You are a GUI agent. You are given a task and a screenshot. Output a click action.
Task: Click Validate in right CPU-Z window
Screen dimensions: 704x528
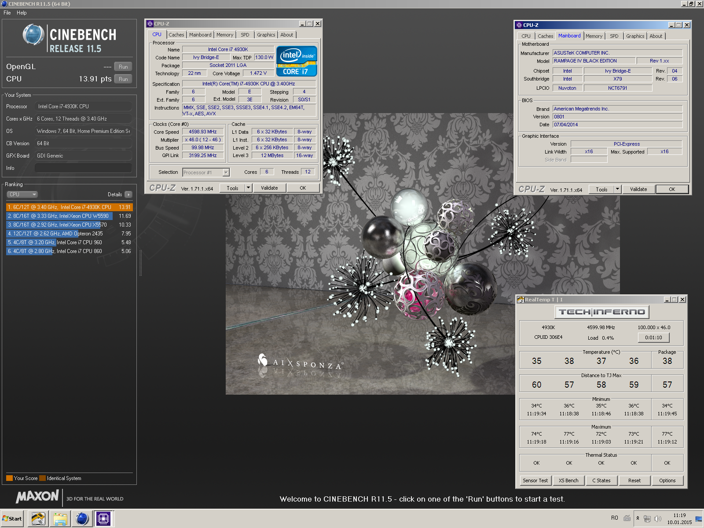(638, 189)
